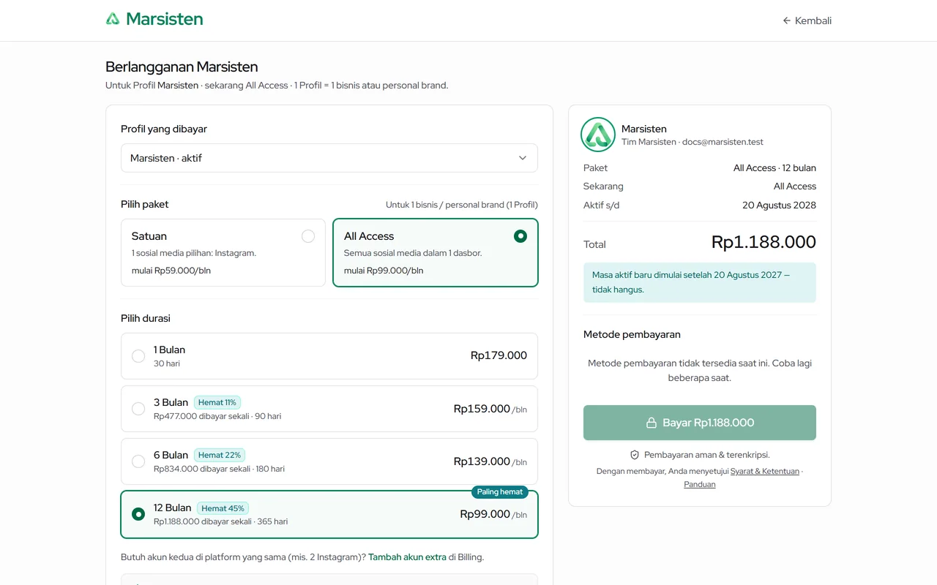
Task: Click the All Access · 12 bulan value
Action: (774, 168)
